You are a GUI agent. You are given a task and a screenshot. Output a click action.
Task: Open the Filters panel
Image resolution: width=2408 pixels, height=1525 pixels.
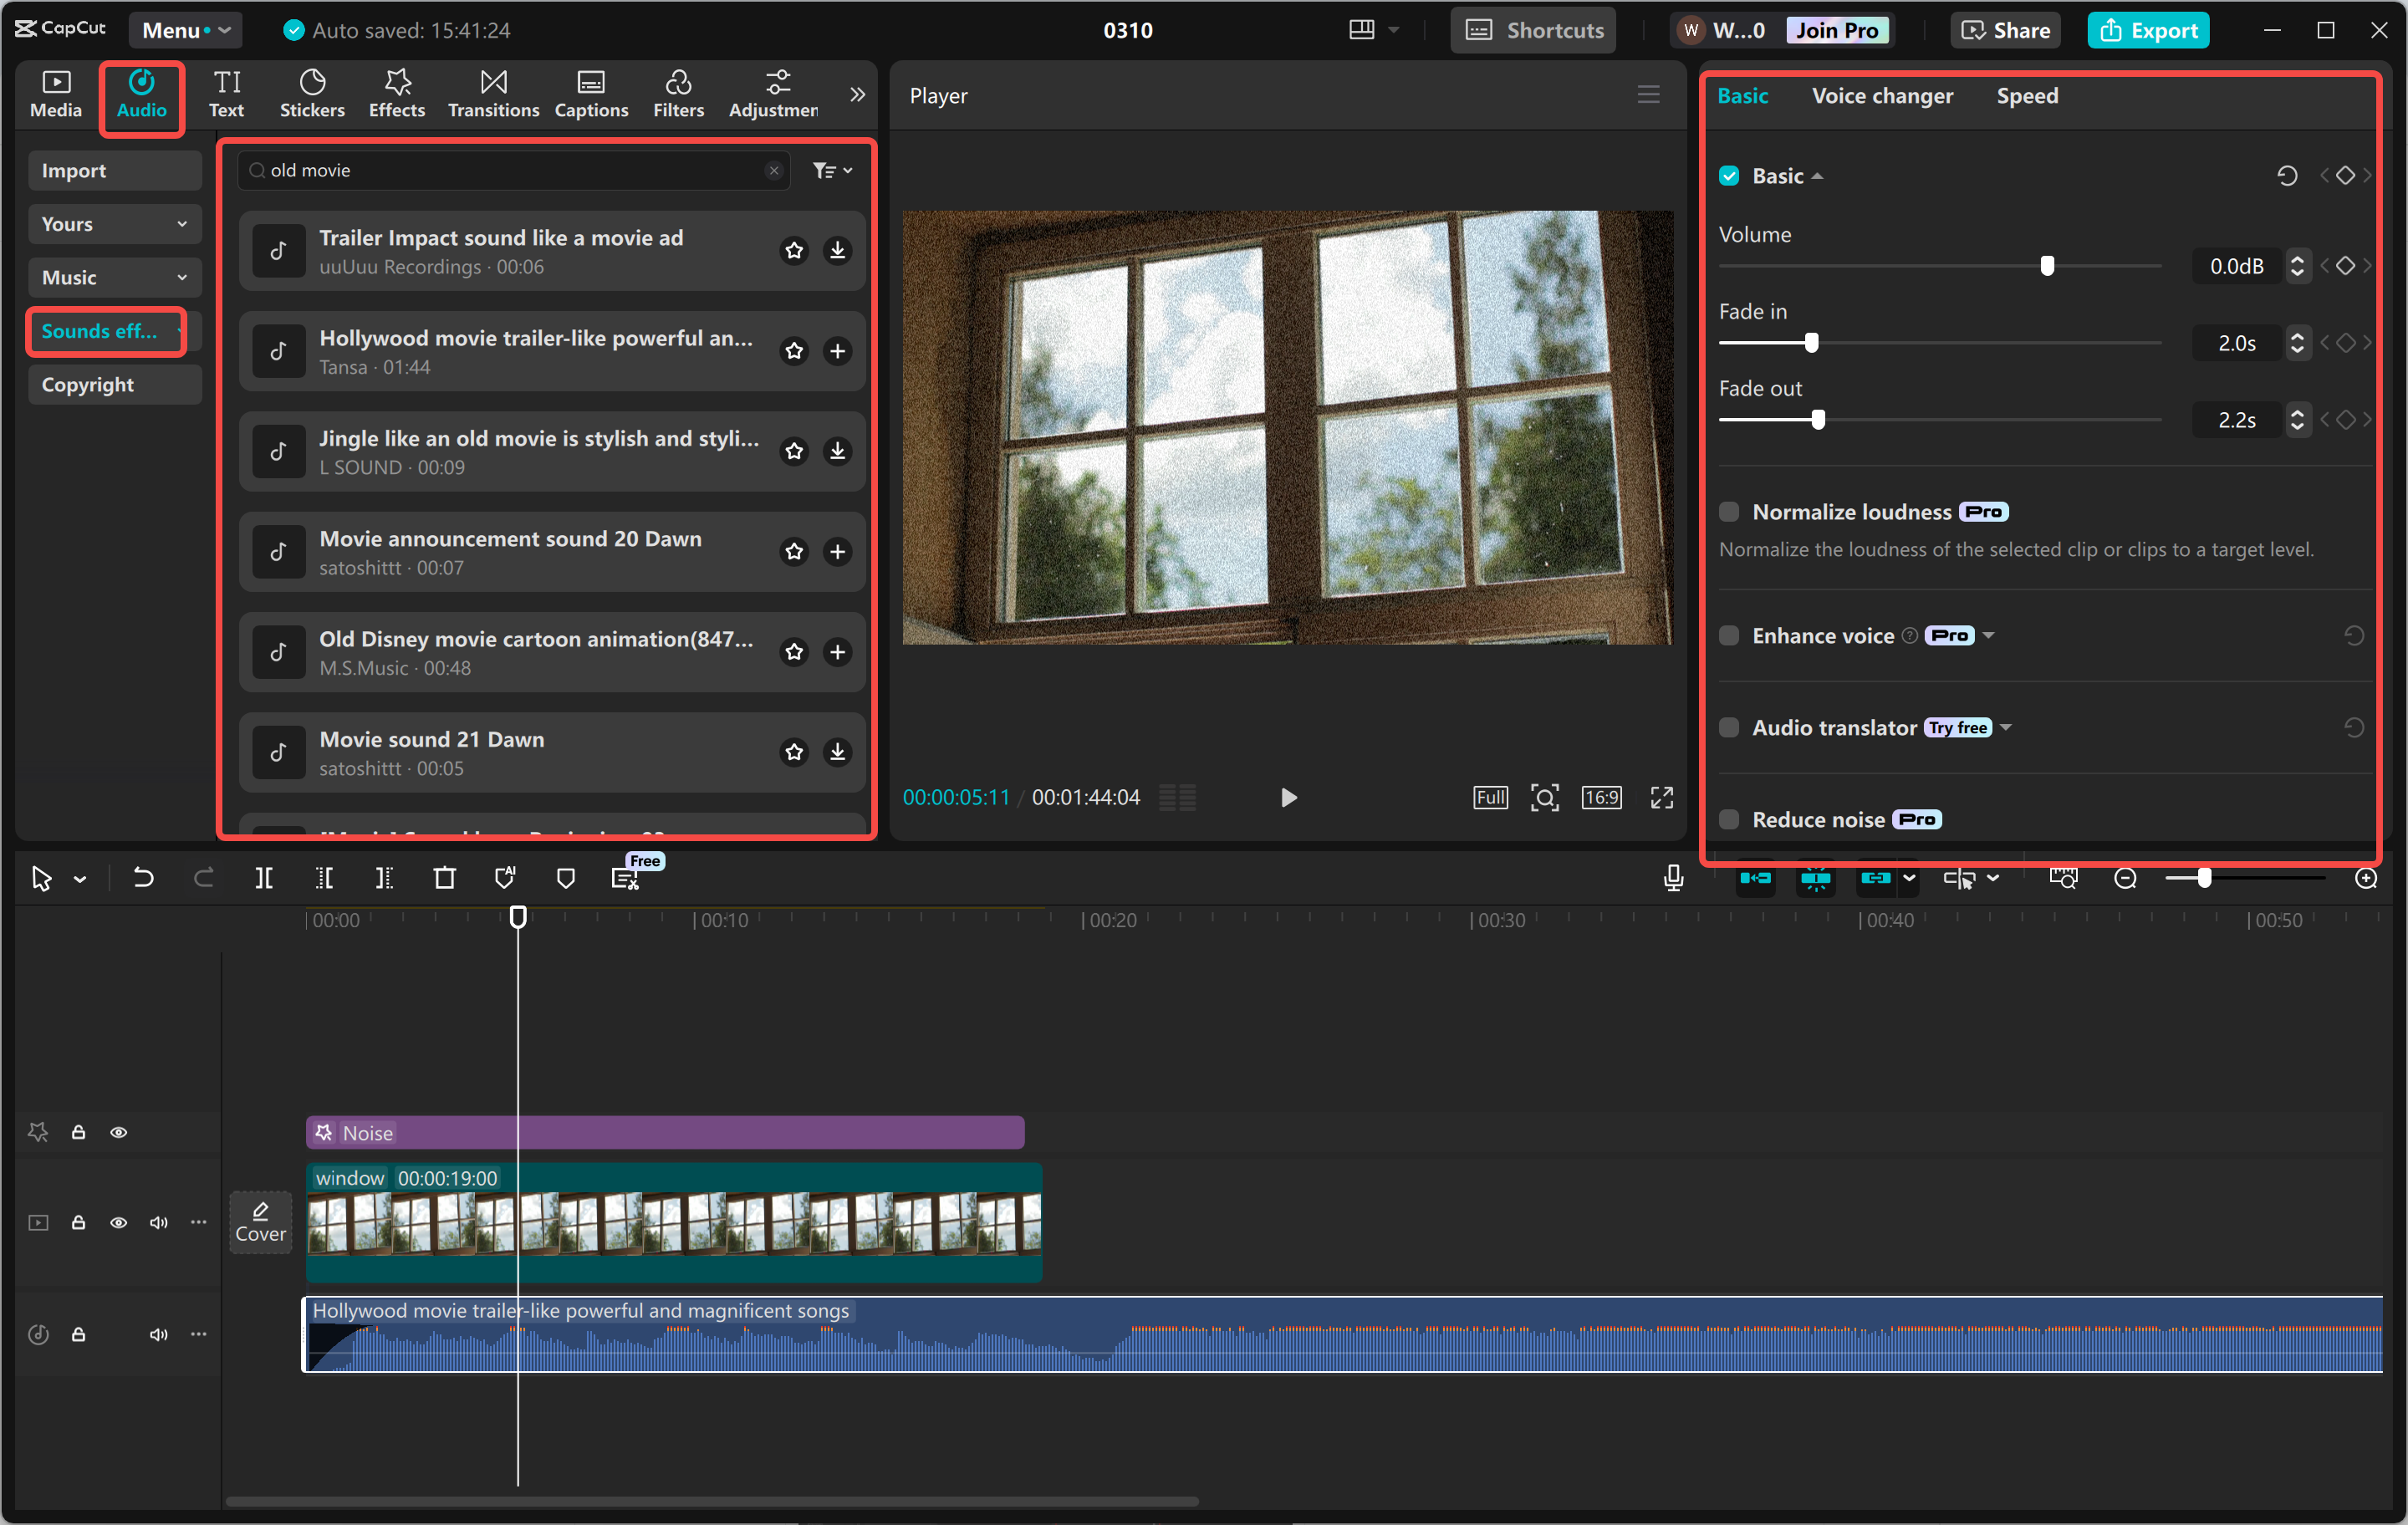679,93
